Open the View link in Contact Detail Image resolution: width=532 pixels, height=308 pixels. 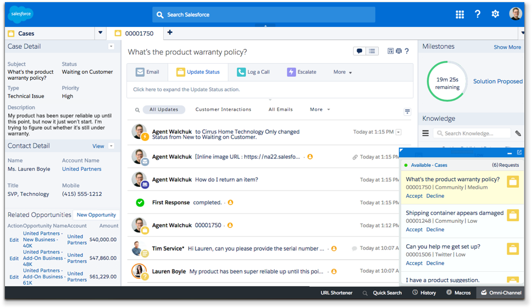click(98, 146)
